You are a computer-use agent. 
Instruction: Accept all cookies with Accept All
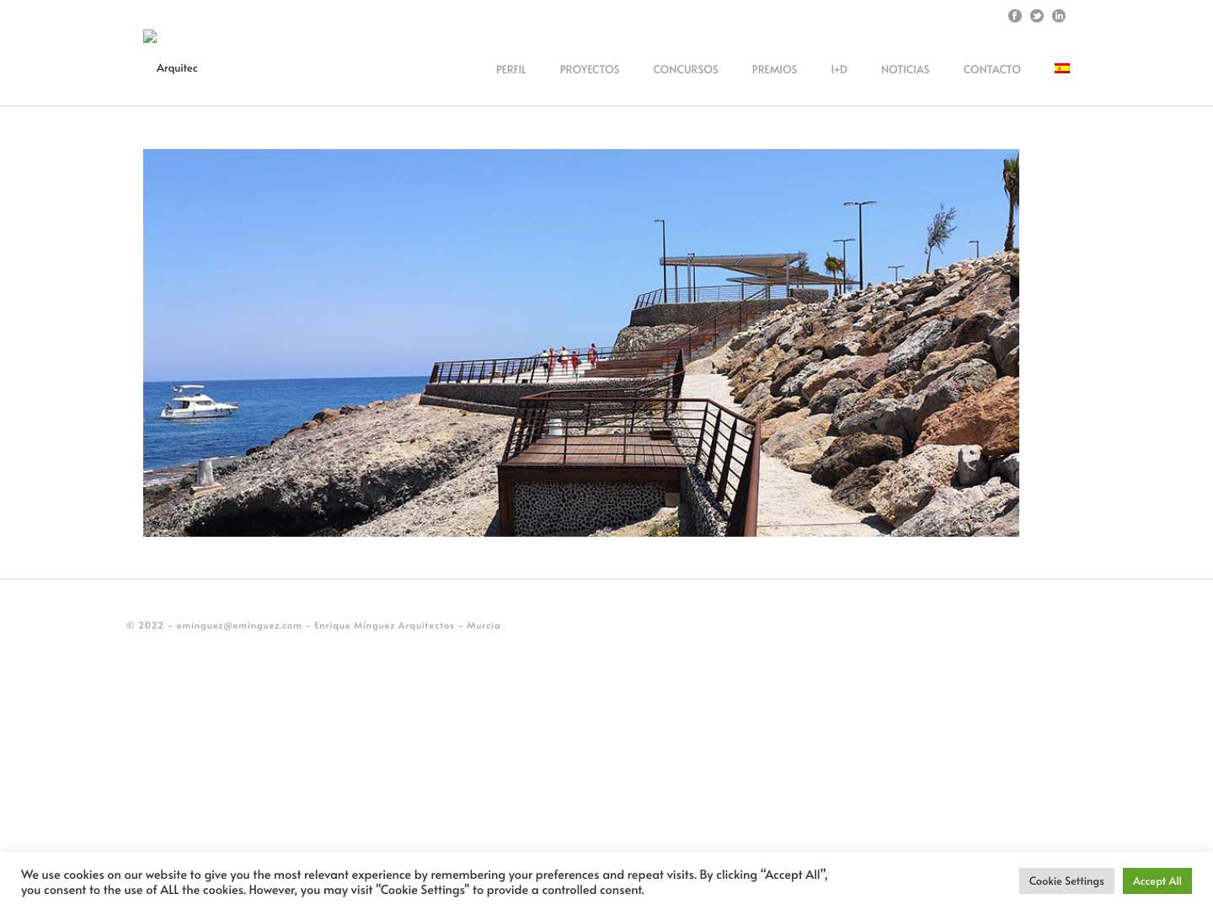click(1157, 881)
